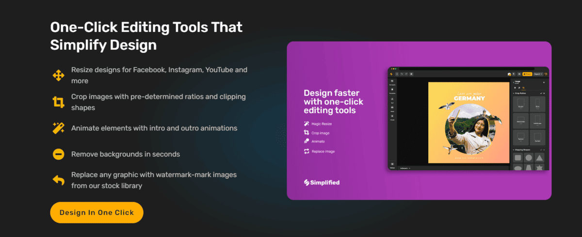
Task: Pick the triangle clipping shape
Action: pos(539,158)
